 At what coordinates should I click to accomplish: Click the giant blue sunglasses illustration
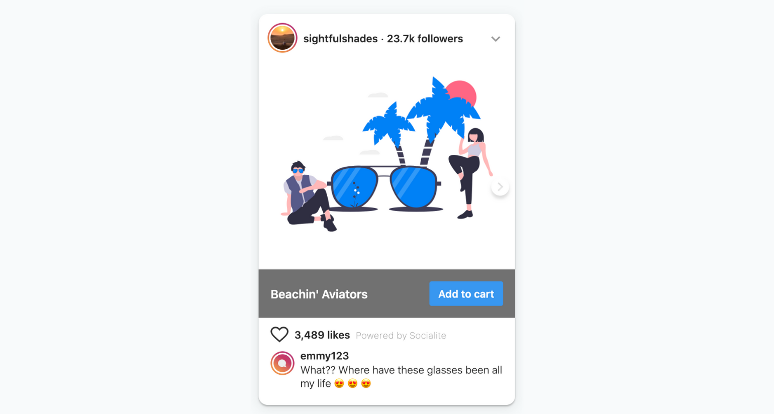click(x=384, y=187)
